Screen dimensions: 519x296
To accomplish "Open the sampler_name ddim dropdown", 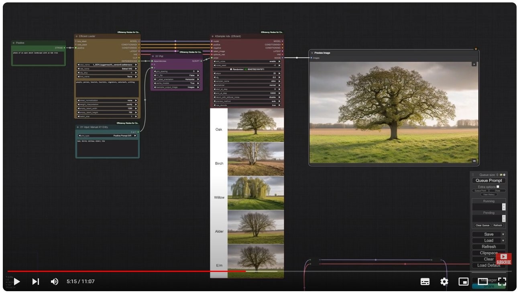I will click(247, 81).
